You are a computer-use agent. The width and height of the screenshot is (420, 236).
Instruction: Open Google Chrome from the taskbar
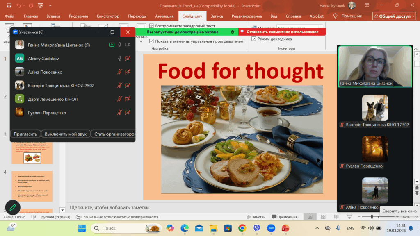coord(242,228)
